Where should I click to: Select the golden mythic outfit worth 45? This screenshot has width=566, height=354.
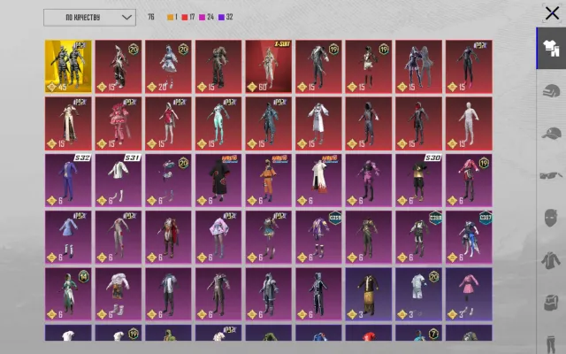(68, 66)
